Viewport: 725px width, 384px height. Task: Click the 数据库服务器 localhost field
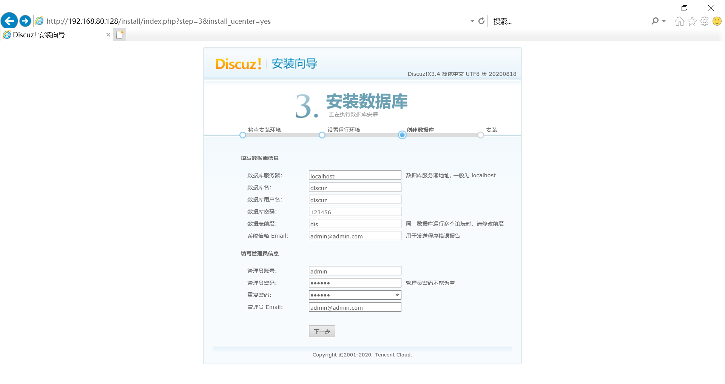point(355,175)
